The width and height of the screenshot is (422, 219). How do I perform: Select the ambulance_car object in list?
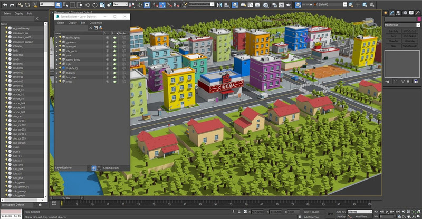[x=21, y=33]
